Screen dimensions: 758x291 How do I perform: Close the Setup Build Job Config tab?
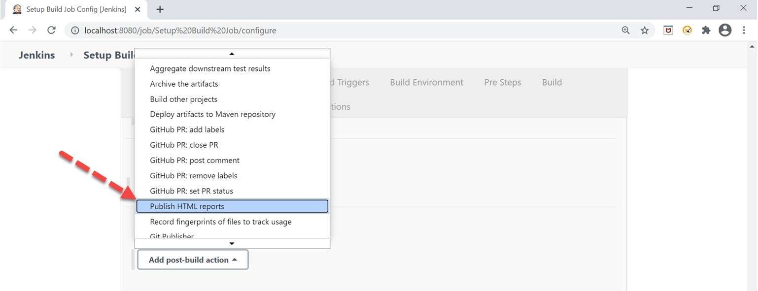[138, 9]
